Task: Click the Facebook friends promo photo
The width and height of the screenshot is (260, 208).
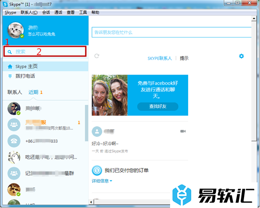Action: click(x=109, y=95)
